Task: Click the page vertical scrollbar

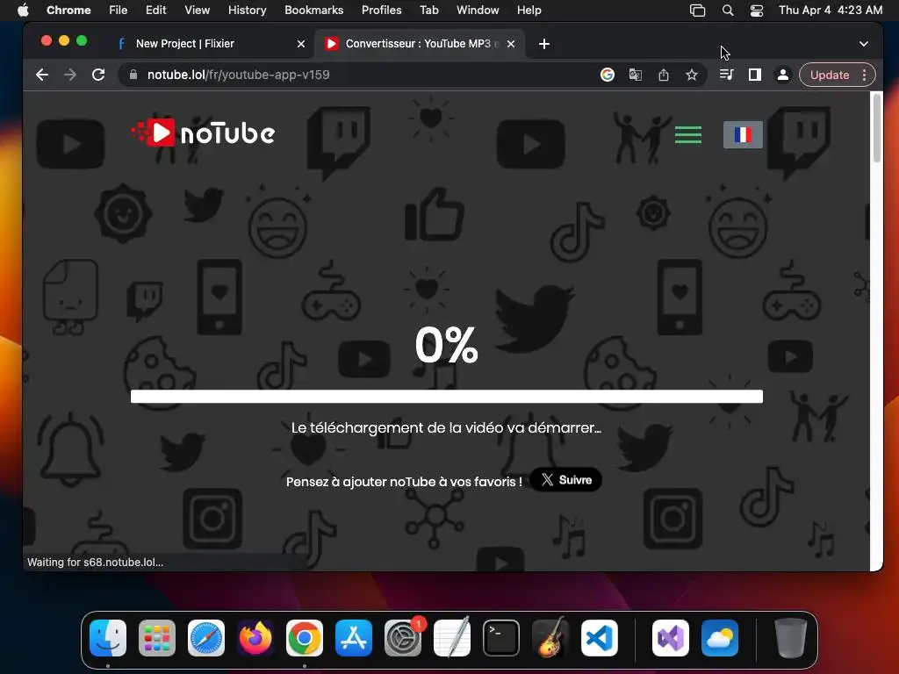Action: [x=877, y=128]
